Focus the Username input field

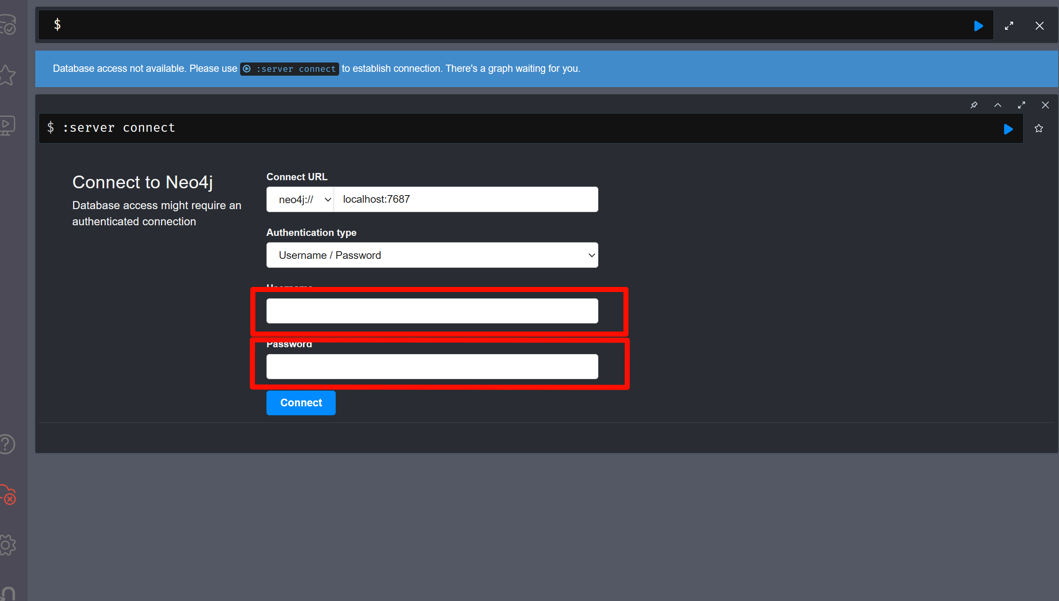(432, 311)
